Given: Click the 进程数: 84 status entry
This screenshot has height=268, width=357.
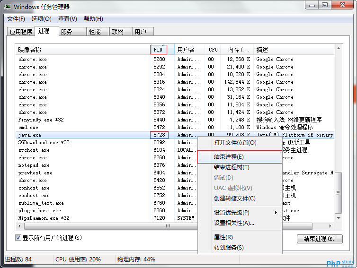Looking at the screenshot, I should point(18,259).
